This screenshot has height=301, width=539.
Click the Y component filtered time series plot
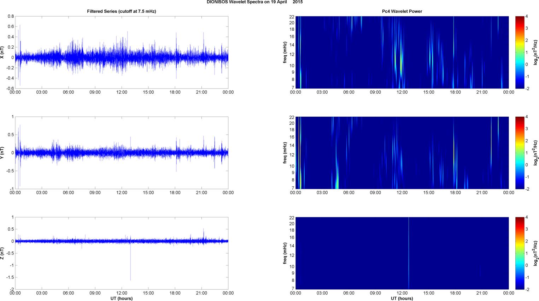pos(122,153)
